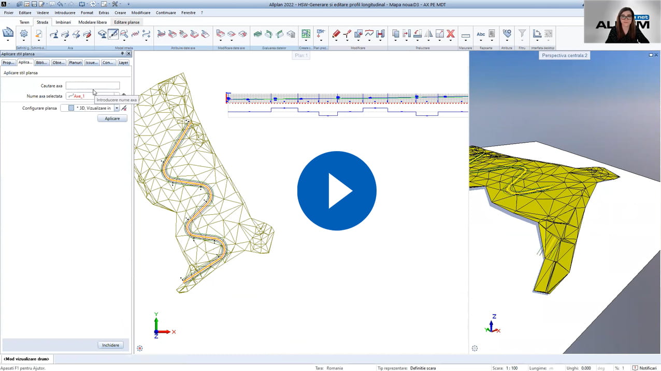Click the Mod vizualizare drum tab at bottom

(26, 359)
